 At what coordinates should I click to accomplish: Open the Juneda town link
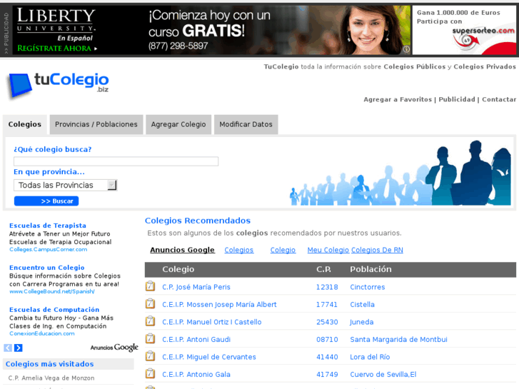pos(361,322)
